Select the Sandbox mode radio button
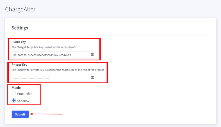Viewport: 221px width, 127px height. pyautogui.click(x=14, y=101)
